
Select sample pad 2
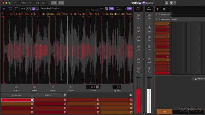tap(51, 100)
